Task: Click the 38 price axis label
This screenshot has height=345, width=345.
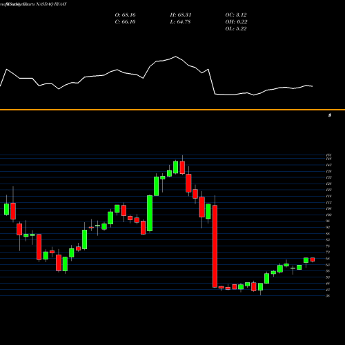Action: click(x=328, y=296)
